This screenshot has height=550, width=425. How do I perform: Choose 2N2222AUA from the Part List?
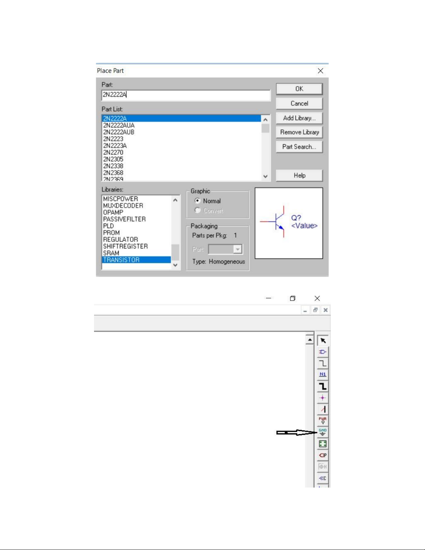click(119, 125)
